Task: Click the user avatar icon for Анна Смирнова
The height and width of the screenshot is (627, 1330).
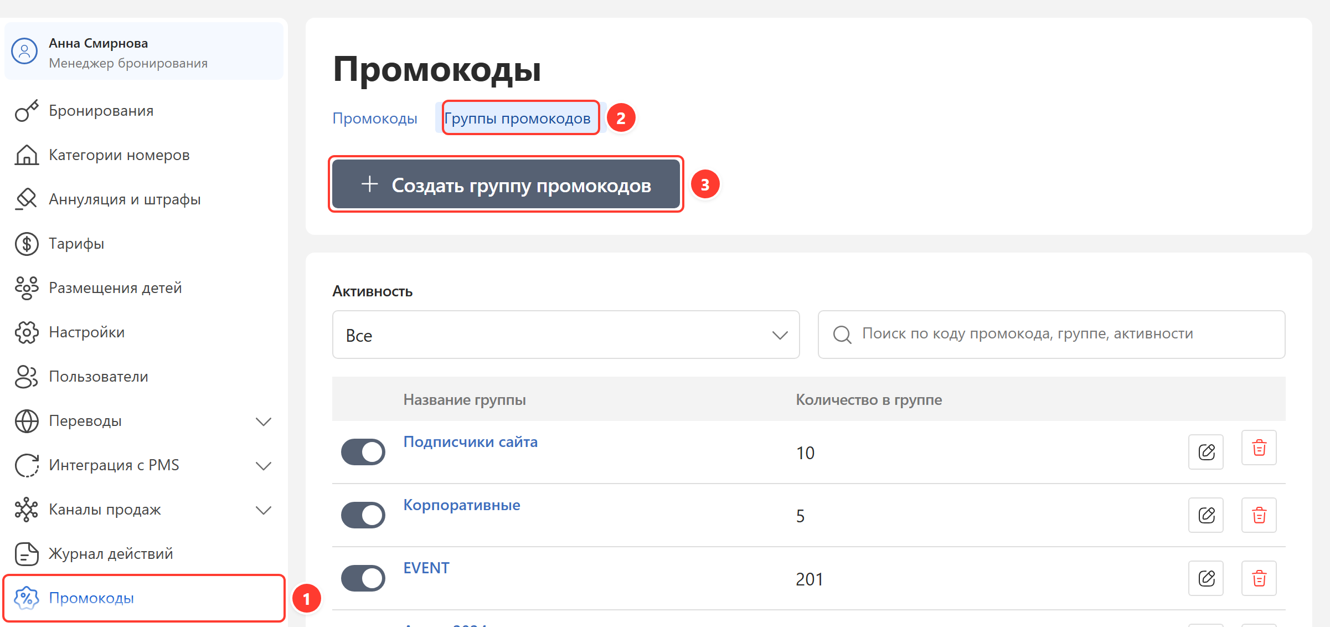Action: point(24,52)
